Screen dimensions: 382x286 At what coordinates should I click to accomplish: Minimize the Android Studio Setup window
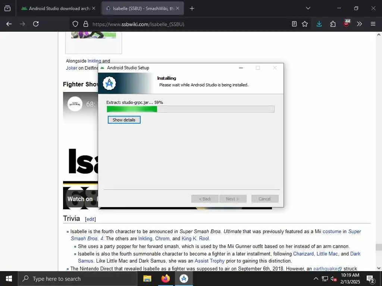tap(241, 68)
